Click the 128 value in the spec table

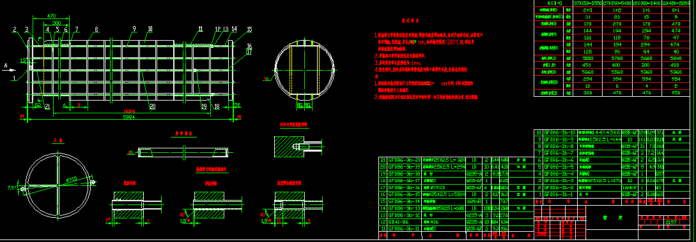587,52
